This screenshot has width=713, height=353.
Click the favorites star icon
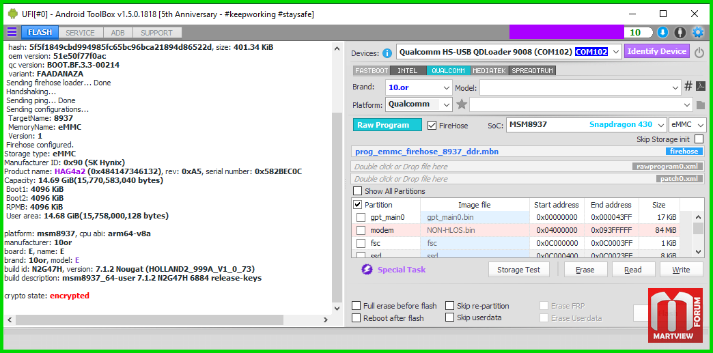pyautogui.click(x=462, y=104)
